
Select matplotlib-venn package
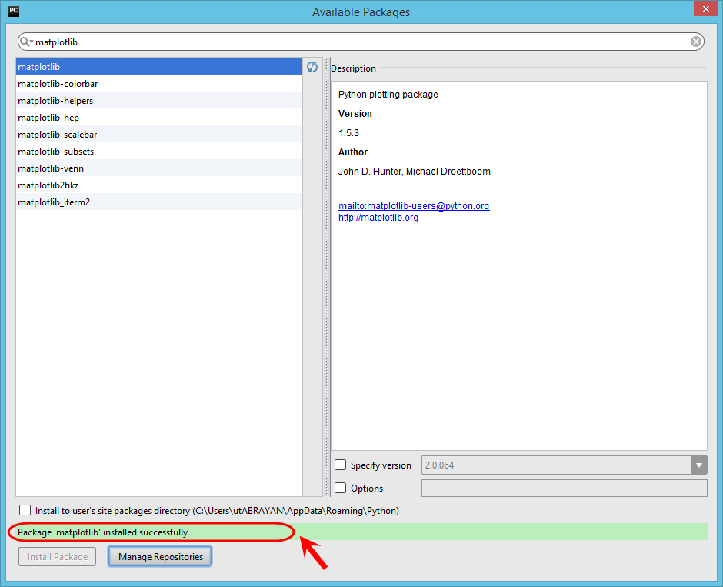point(159,168)
